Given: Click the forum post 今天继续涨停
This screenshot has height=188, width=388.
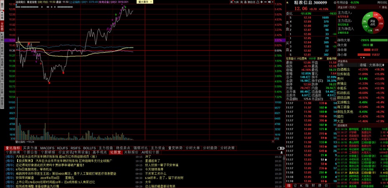Looking at the screenshot, I should [154, 169].
